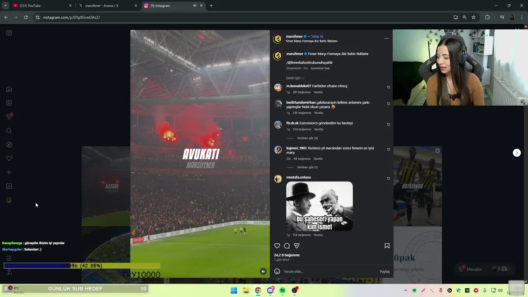Open Discord from the taskbar

(270, 290)
